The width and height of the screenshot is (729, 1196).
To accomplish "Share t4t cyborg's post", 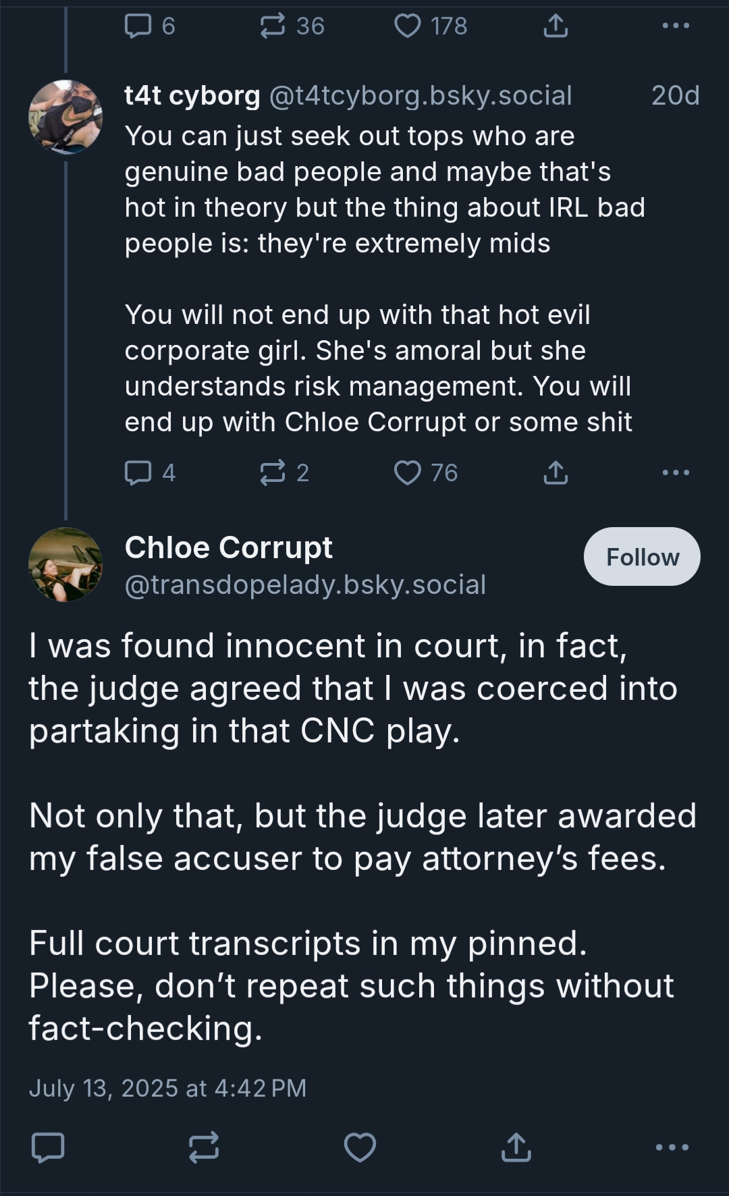I will click(x=556, y=472).
